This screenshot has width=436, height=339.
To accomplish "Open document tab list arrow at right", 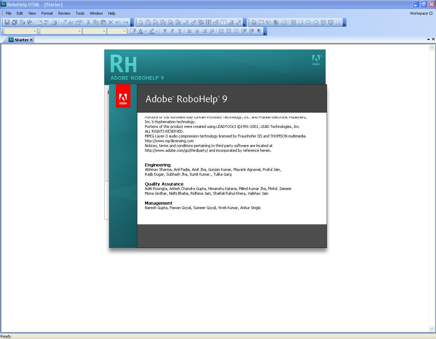I will click(429, 40).
